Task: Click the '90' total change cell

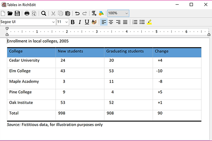Action: tap(177, 115)
